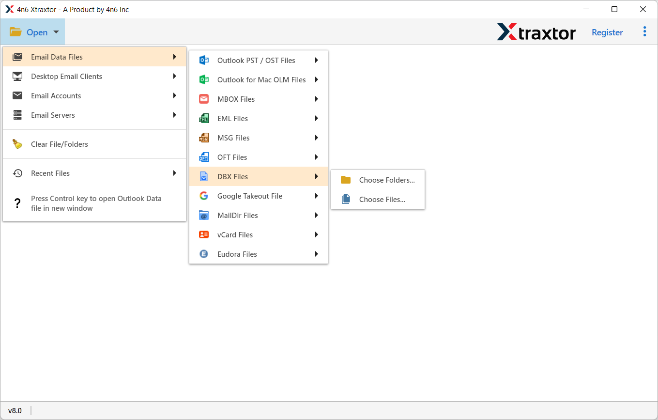
Task: Expand Desktop Email Clients submenu arrow
Action: click(174, 76)
